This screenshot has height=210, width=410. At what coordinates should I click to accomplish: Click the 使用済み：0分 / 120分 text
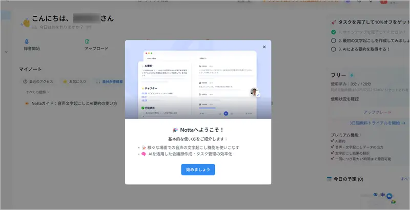click(351, 84)
